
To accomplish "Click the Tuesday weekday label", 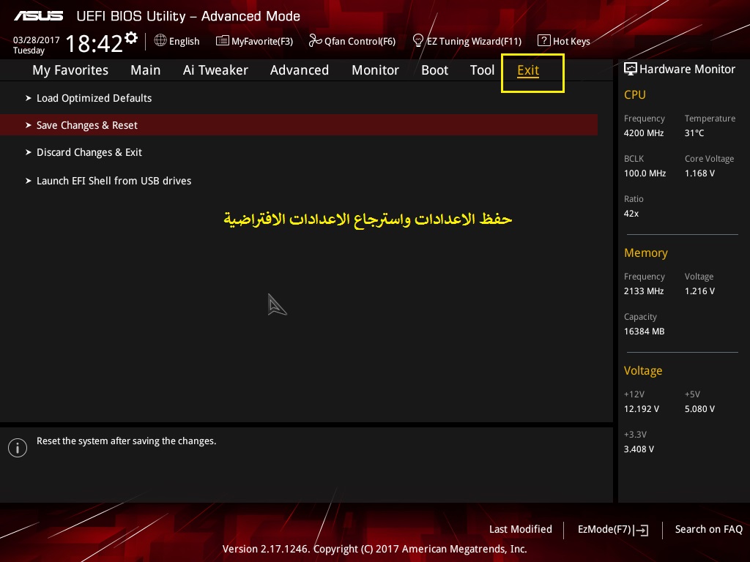I will pos(29,50).
